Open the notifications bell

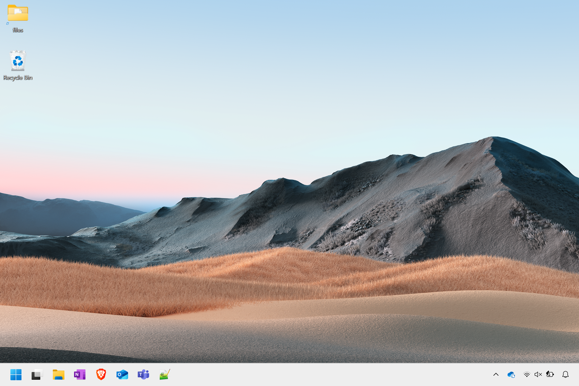565,374
